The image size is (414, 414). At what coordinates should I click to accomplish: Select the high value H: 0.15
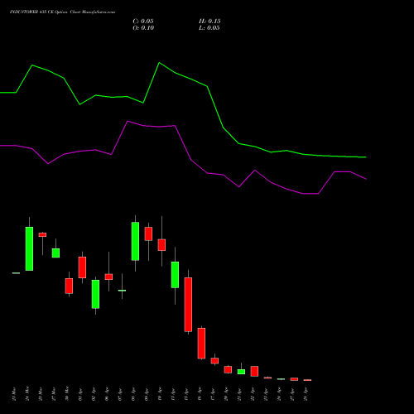209,22
